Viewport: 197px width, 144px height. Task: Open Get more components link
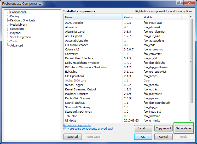point(77,125)
